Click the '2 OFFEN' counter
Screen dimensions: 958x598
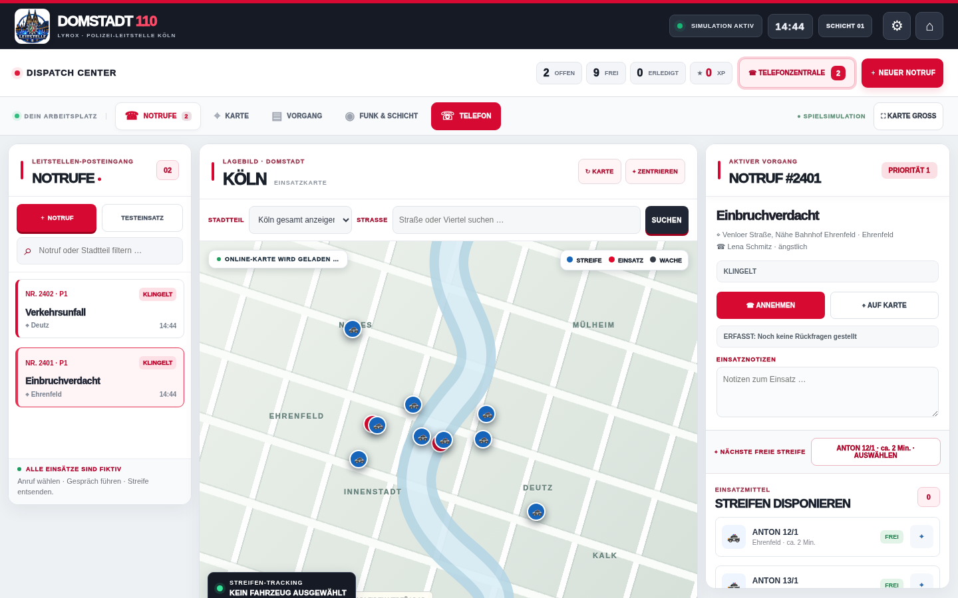click(x=559, y=73)
